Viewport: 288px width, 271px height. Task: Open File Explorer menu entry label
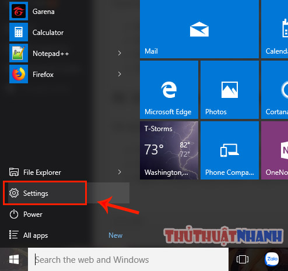(42, 173)
